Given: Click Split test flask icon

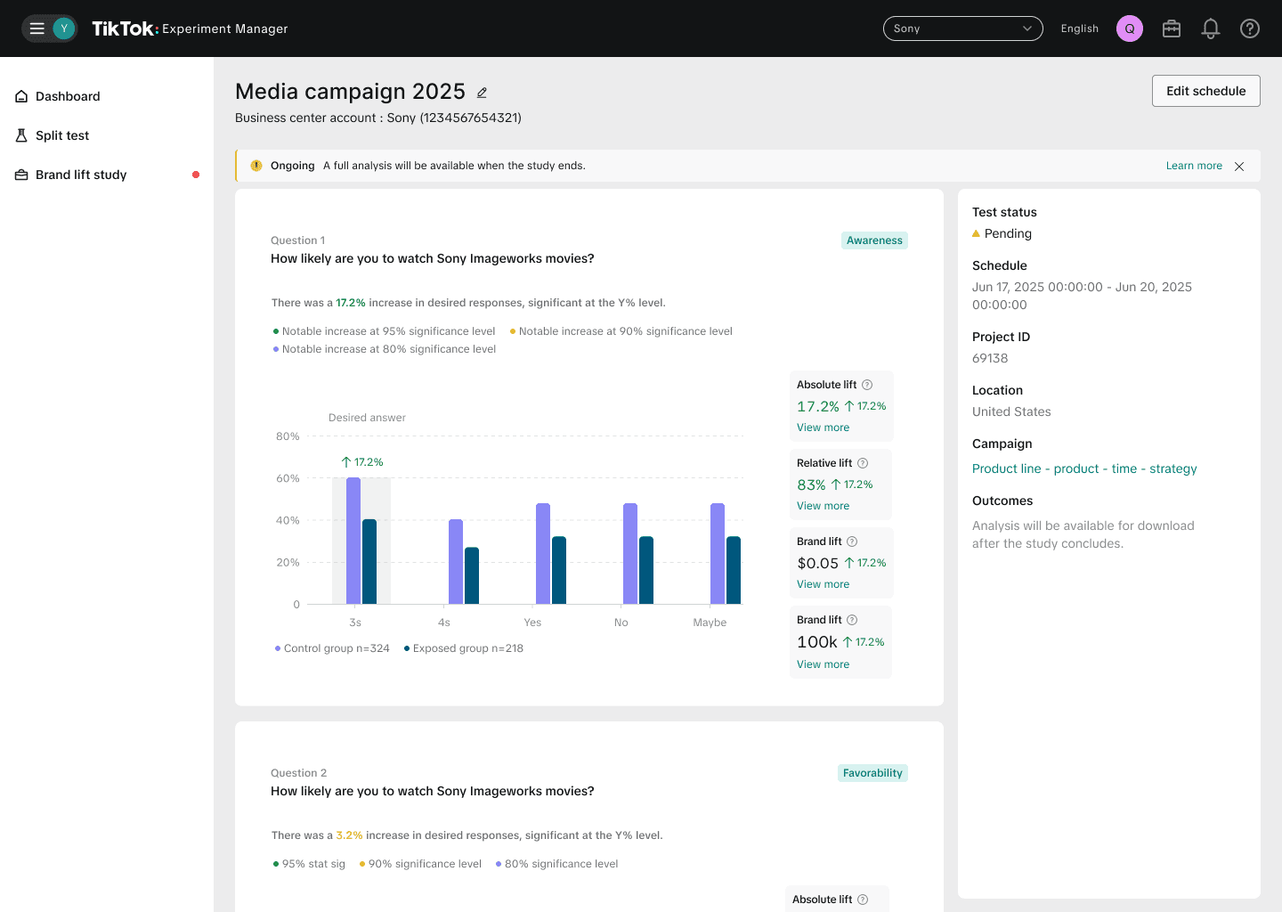Looking at the screenshot, I should tap(21, 135).
